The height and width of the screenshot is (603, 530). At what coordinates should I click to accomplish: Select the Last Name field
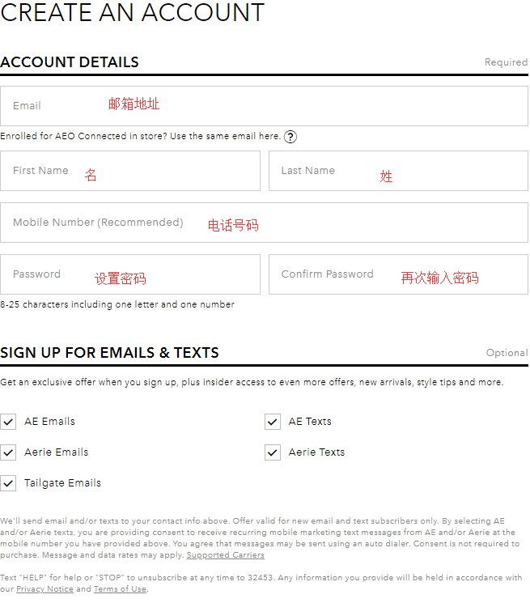(398, 171)
